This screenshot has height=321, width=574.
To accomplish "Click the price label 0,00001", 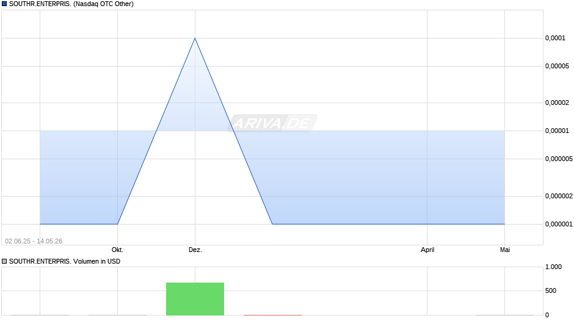I will coord(557,131).
